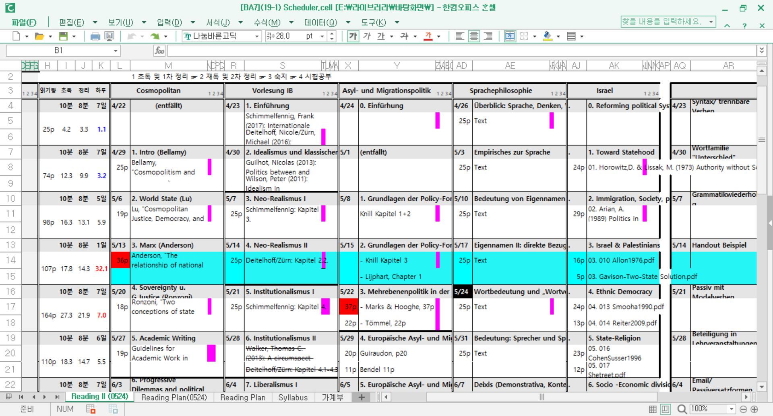Screen dimensions: 773x416
Task: Click the strikethrough text icon
Action: (404, 36)
